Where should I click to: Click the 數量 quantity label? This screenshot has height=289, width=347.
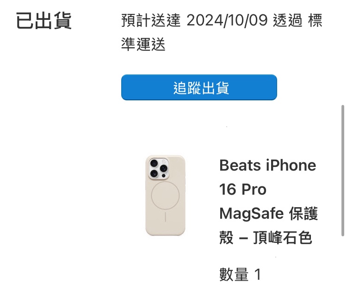[234, 274]
